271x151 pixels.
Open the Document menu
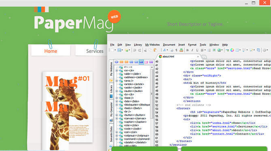tap(169, 45)
